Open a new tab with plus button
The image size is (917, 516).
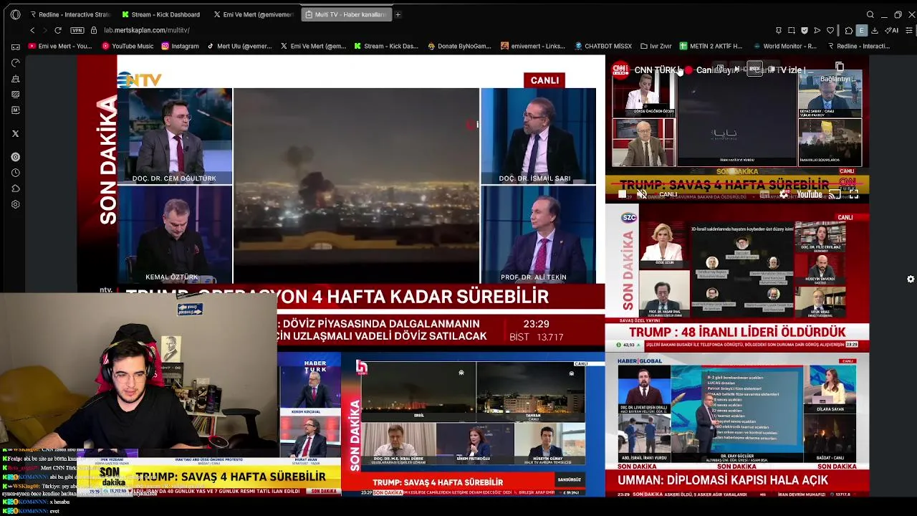398,14
